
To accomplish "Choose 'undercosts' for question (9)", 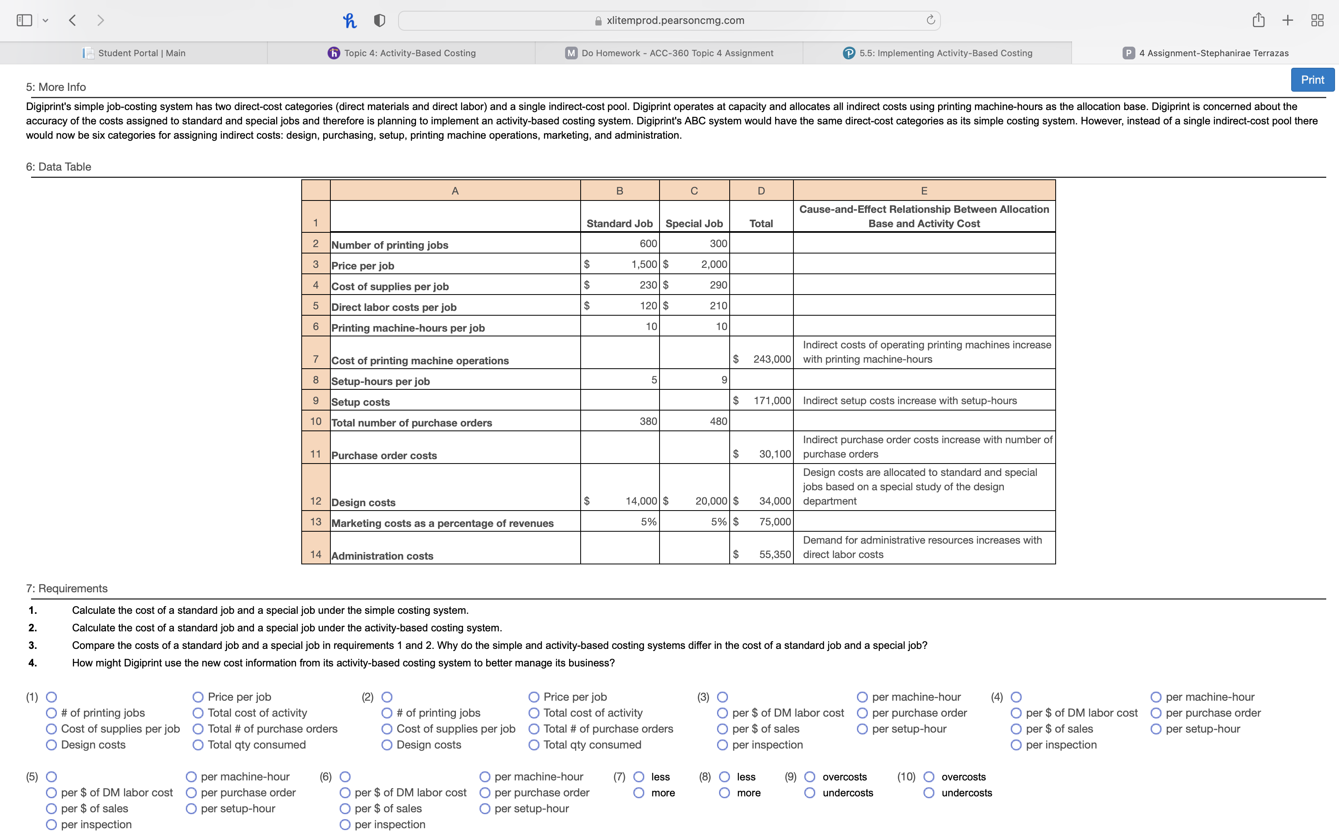I will (810, 793).
